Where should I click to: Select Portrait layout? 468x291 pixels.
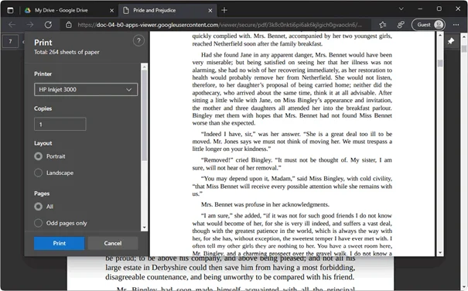[x=38, y=156]
